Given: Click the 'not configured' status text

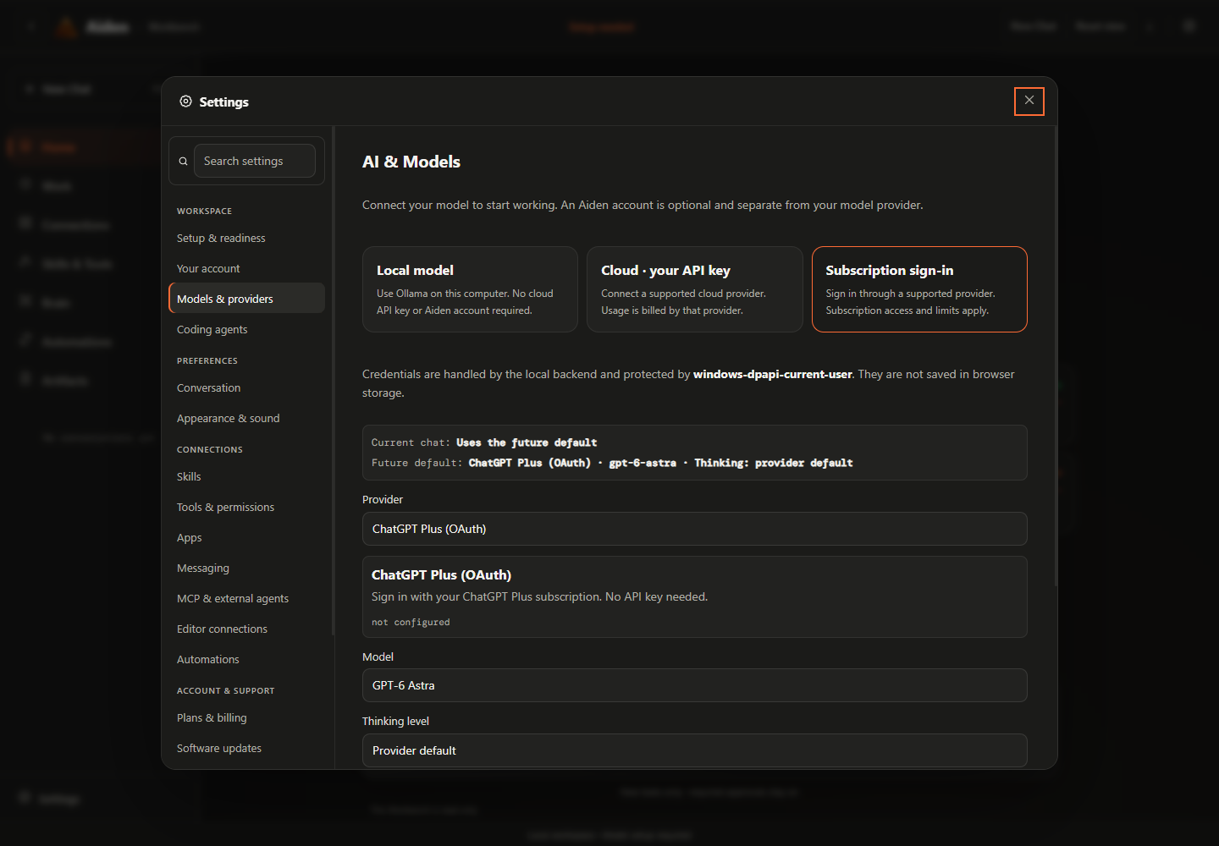Looking at the screenshot, I should pyautogui.click(x=411, y=623).
